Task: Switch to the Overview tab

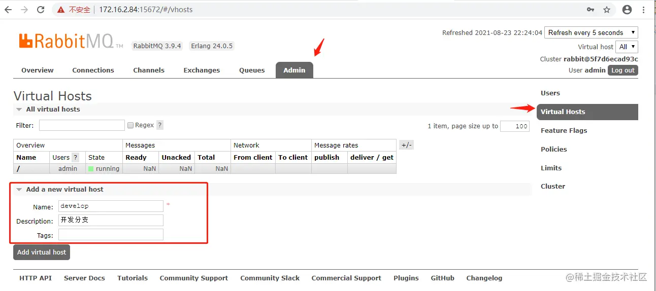Action: (x=38, y=70)
